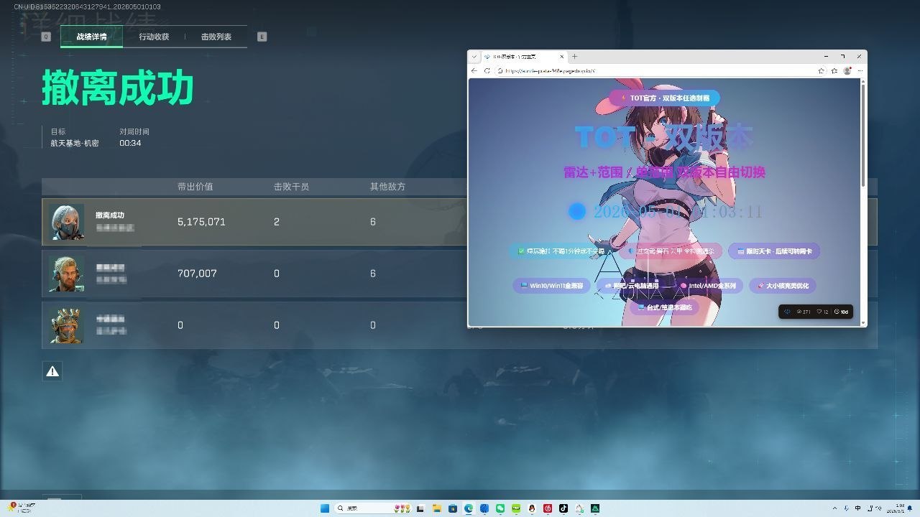Click the Win10/Win11 compatibility badge
920x517 pixels.
[552, 286]
